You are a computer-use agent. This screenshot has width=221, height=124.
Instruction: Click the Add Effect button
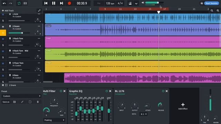[183, 106]
